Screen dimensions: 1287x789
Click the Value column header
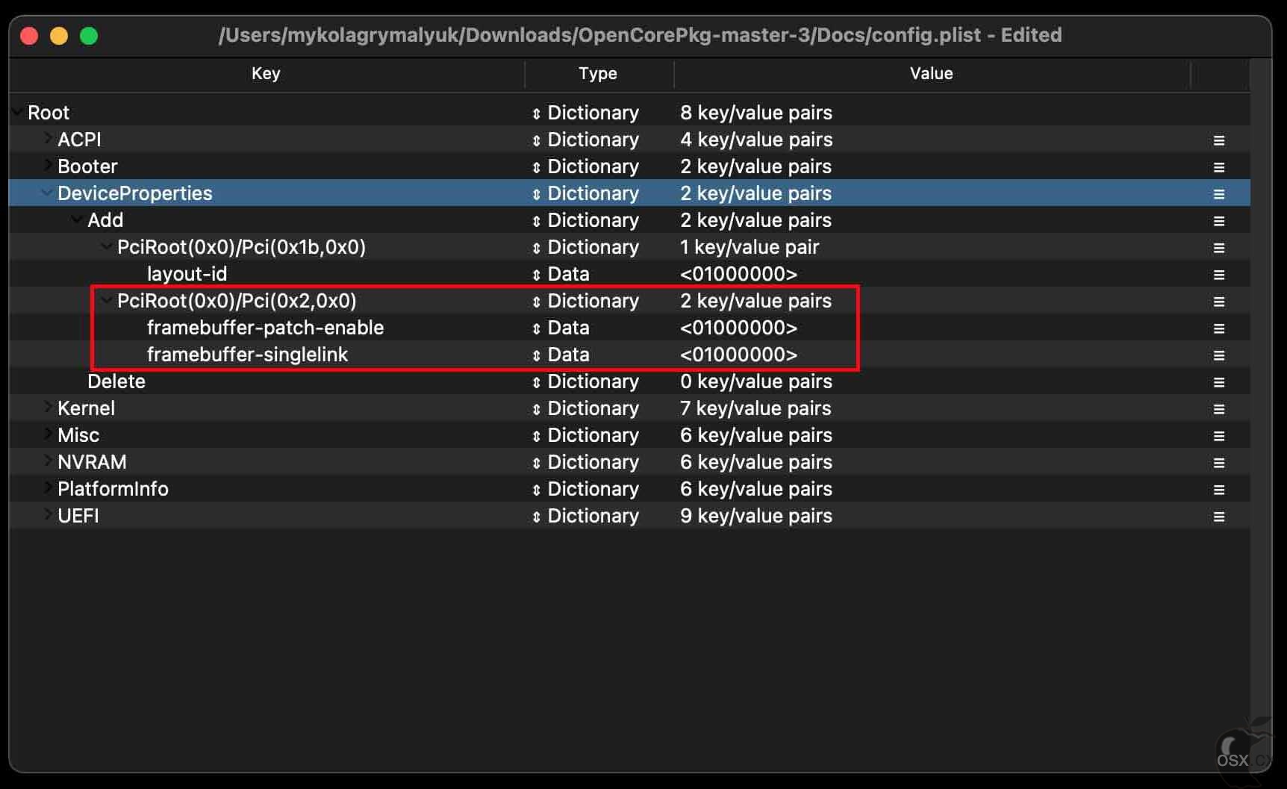[932, 73]
